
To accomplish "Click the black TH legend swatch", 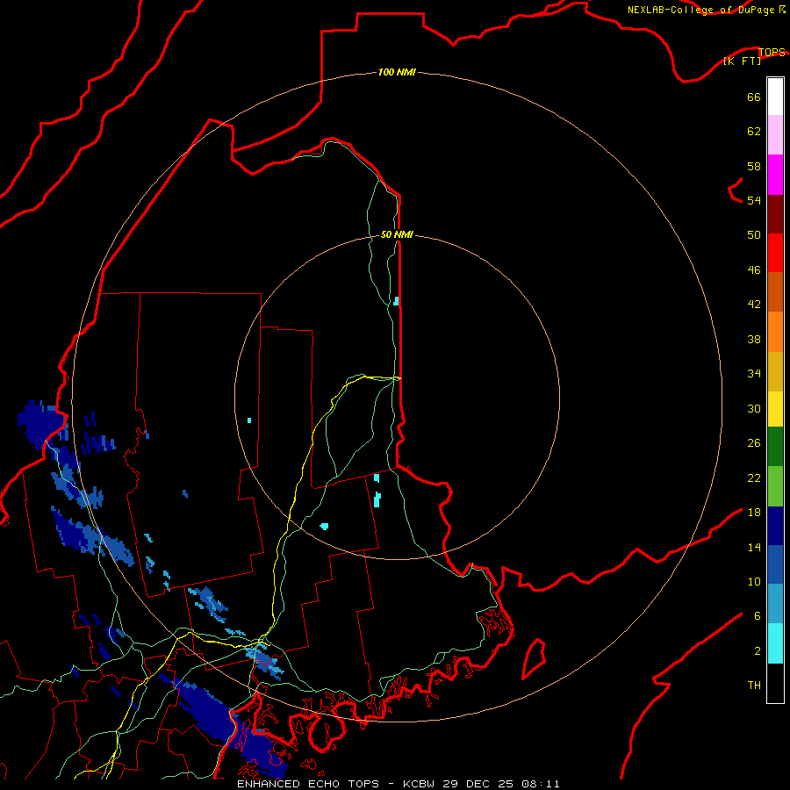I will coord(775,683).
